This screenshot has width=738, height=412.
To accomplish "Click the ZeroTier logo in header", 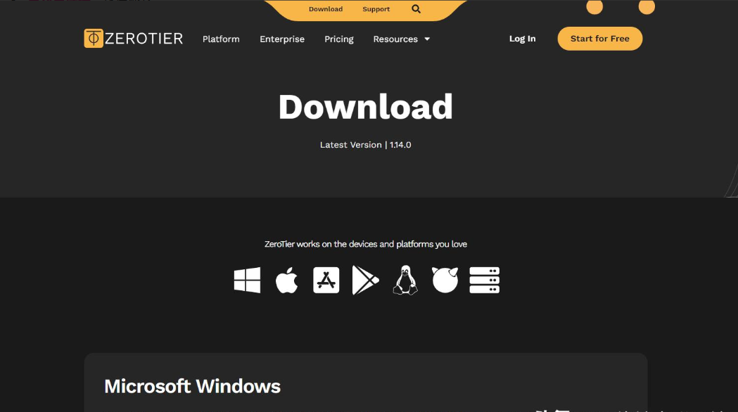I will (x=133, y=39).
